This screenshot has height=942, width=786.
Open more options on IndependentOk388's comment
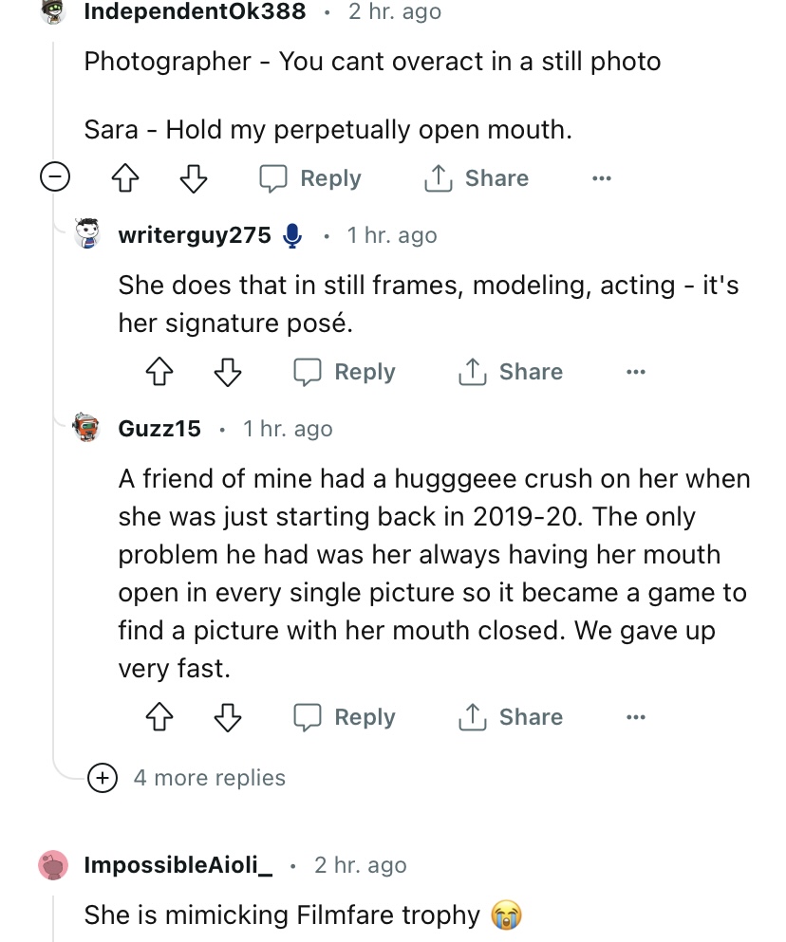pos(601,178)
